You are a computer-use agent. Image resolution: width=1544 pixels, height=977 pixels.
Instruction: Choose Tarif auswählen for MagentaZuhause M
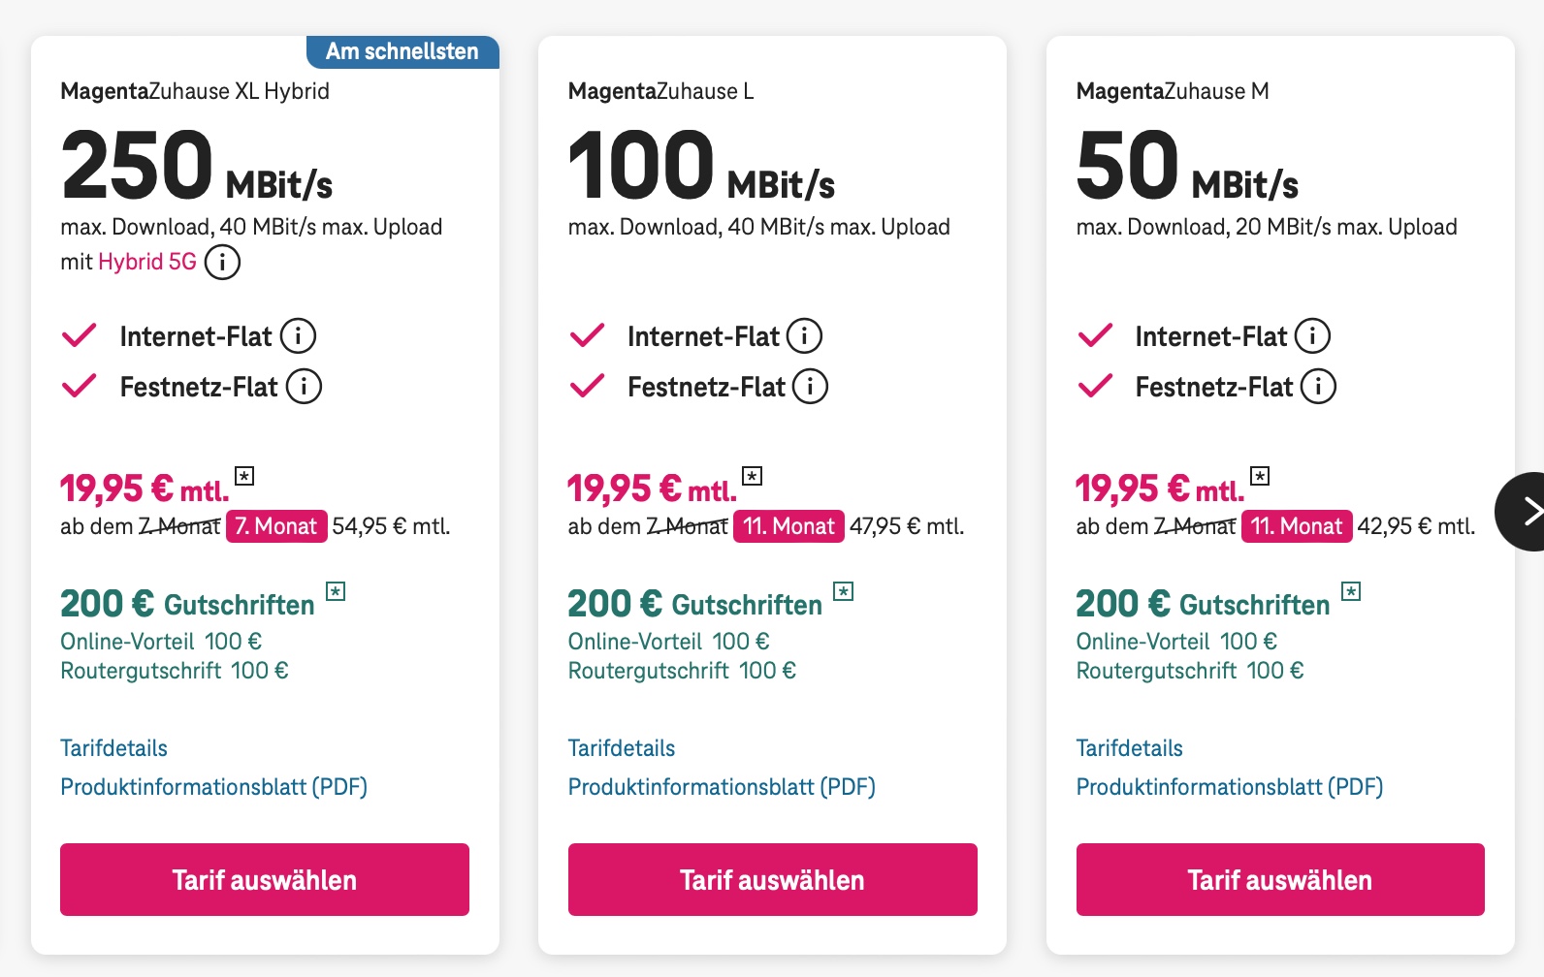coord(1280,879)
